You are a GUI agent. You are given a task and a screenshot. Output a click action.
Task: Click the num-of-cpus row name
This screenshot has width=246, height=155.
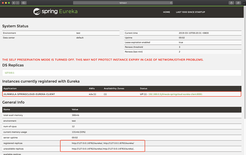10,126
